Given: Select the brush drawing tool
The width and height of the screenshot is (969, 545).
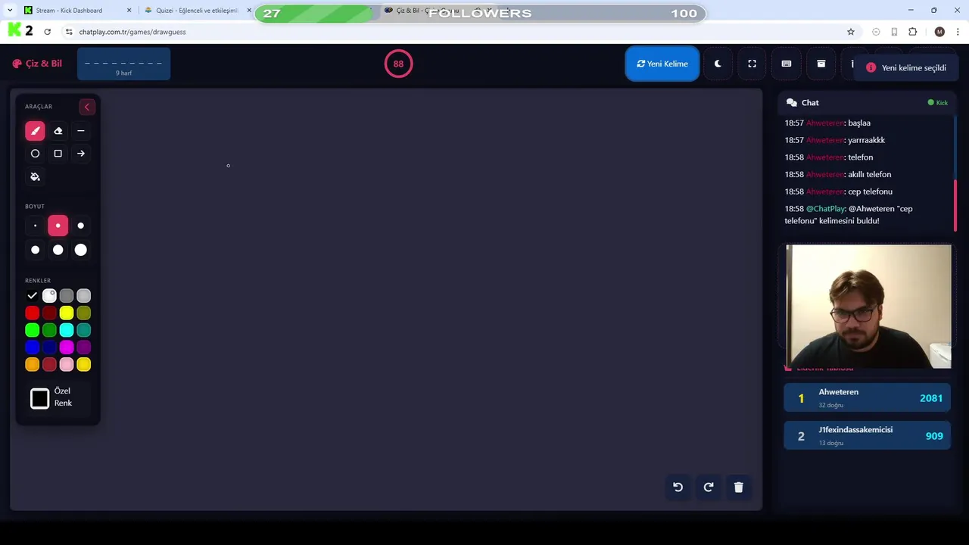Looking at the screenshot, I should tap(35, 131).
